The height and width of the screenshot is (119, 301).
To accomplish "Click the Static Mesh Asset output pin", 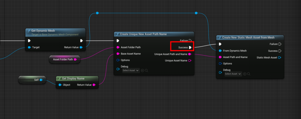I will (280, 57).
